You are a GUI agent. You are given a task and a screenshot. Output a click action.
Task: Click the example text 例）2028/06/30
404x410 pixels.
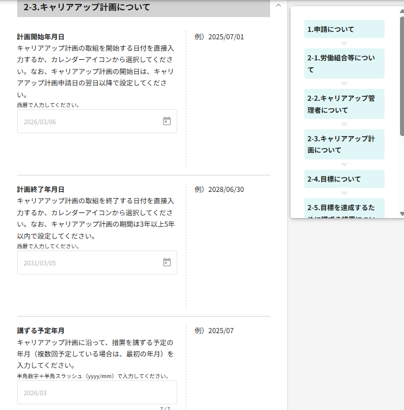coord(219,190)
